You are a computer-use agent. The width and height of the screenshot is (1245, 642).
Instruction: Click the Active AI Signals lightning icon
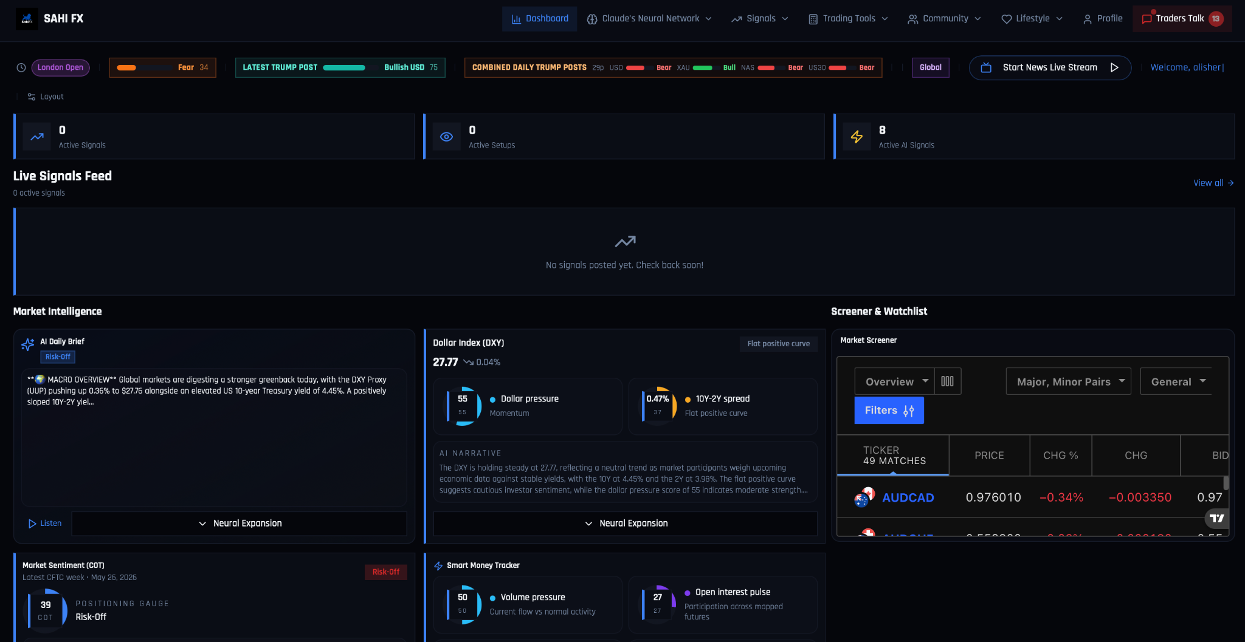pos(857,137)
